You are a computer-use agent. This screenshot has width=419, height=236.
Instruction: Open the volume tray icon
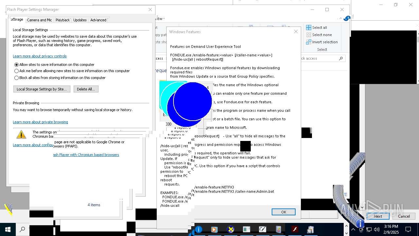tap(377, 229)
